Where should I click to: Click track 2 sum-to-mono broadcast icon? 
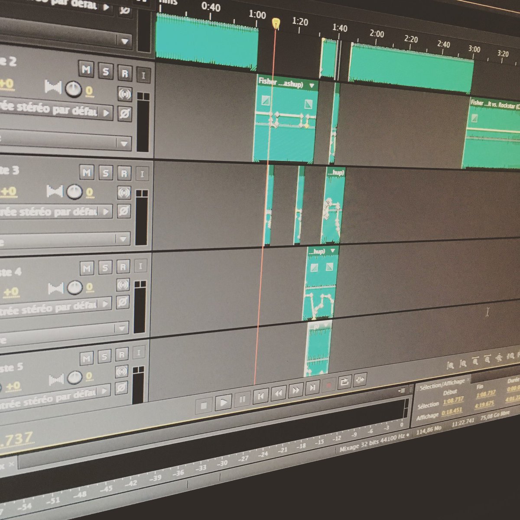pyautogui.click(x=125, y=94)
